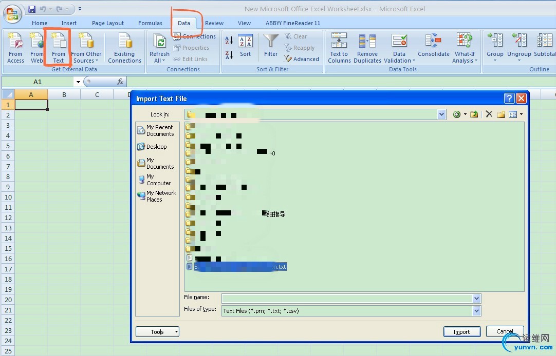
Task: Go to My Recent Documents
Action: [156, 131]
